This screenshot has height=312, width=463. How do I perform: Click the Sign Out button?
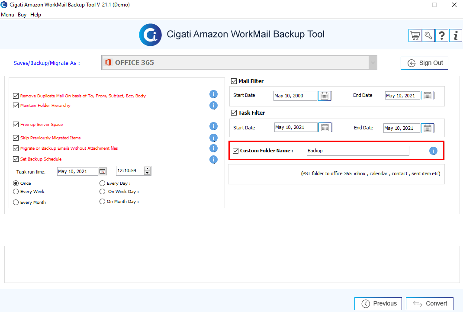click(424, 63)
